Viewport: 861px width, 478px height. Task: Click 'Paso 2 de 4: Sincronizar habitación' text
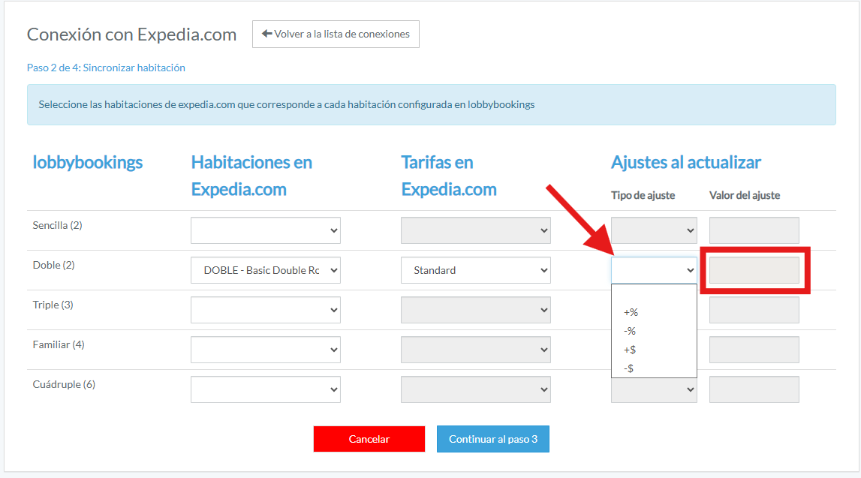point(106,68)
